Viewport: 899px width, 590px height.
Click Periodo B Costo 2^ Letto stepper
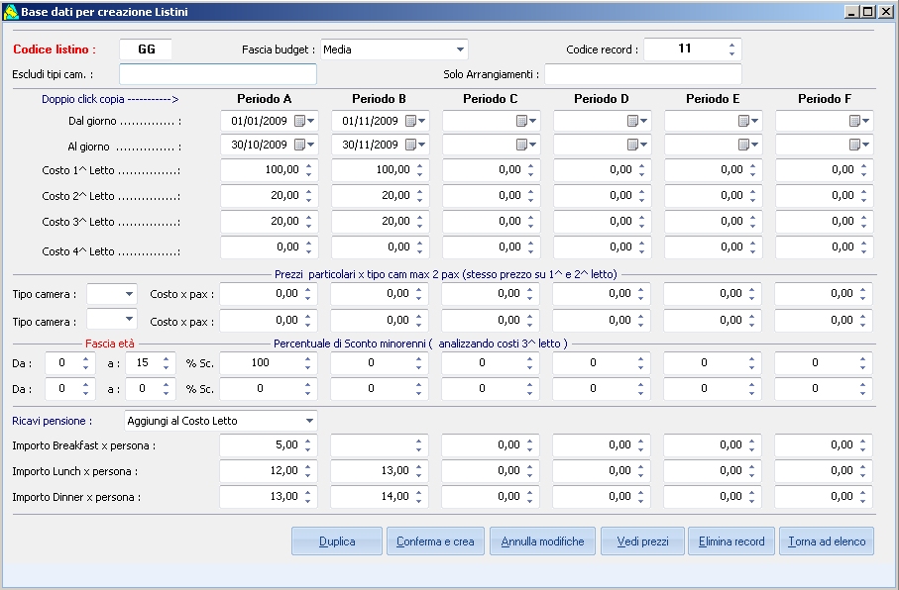pyautogui.click(x=419, y=196)
